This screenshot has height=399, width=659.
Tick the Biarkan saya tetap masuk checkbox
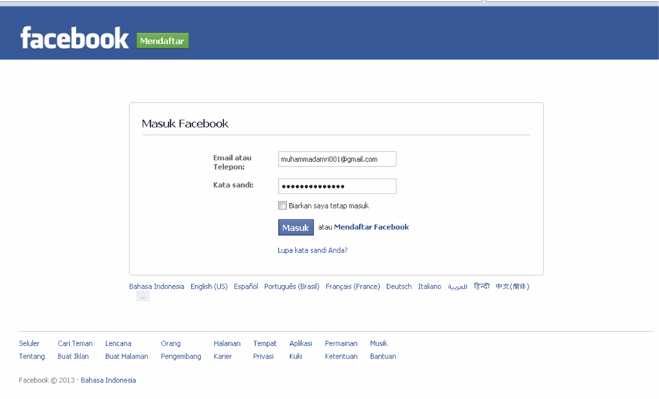(x=283, y=205)
